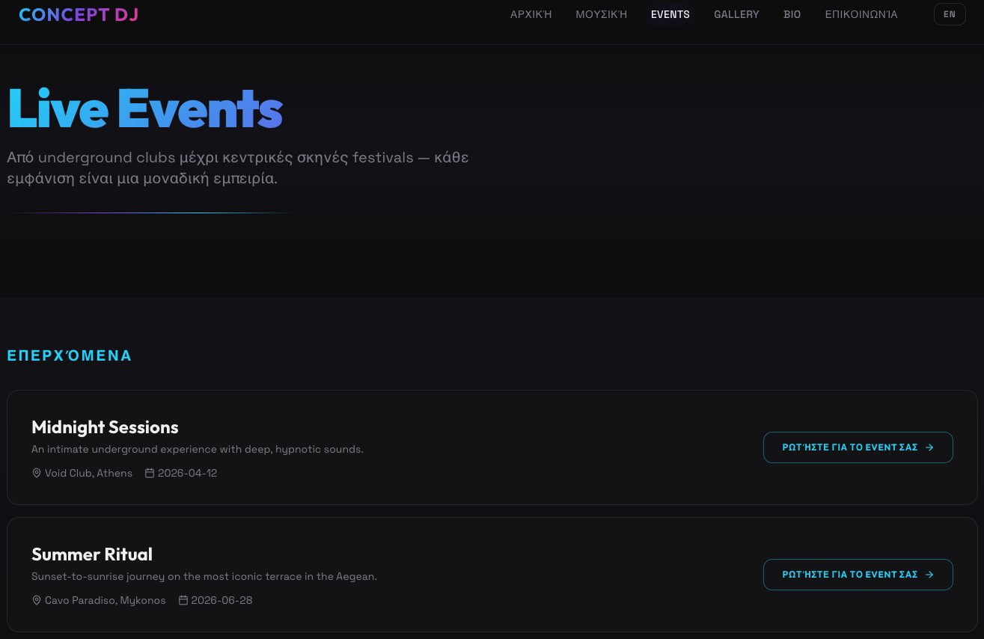Click the Void Club, Athens text
Viewport: 984px width, 639px height.
click(x=88, y=473)
